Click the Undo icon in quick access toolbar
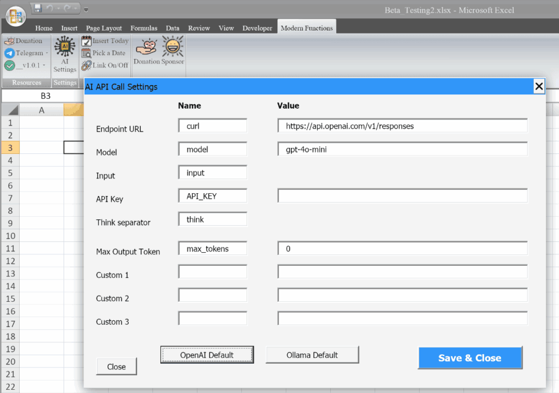The width and height of the screenshot is (559, 393). (50, 8)
